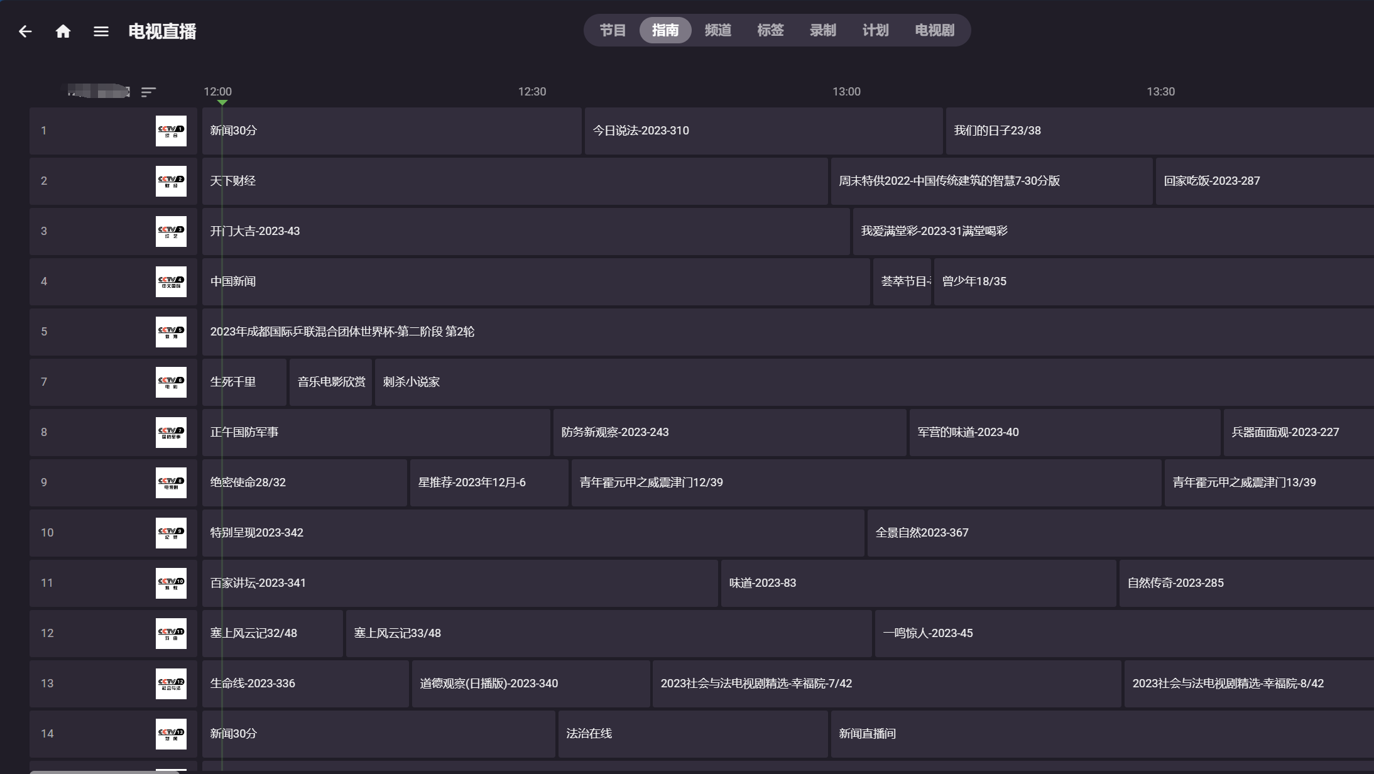This screenshot has height=774, width=1374.
Task: Switch to the 节目 tab
Action: 613,30
